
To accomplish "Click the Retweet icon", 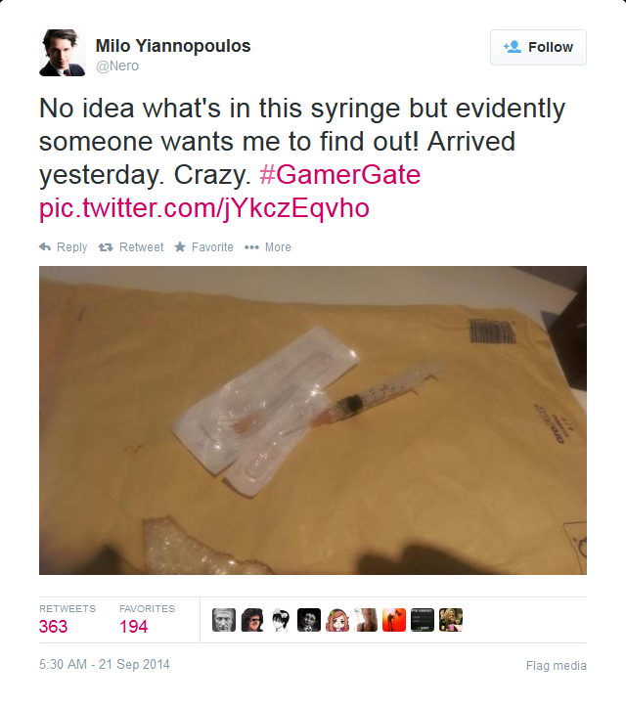I will tap(106, 247).
